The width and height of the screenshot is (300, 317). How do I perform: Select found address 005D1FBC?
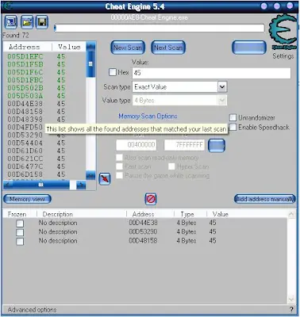pyautogui.click(x=25, y=80)
